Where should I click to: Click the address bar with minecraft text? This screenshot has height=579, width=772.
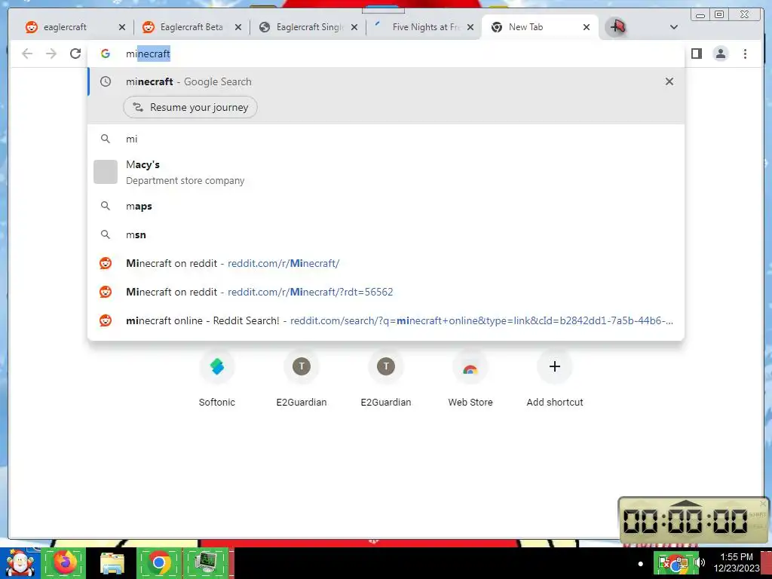(386, 54)
